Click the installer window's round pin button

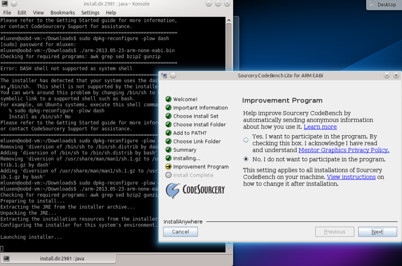[173, 75]
